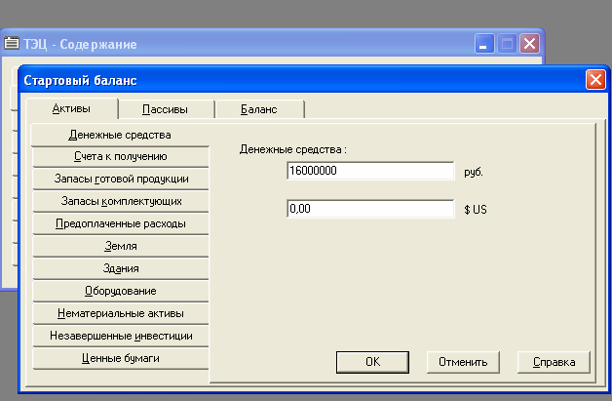Screen dimensions: 612x401
Task: Maximize the ТЭЦ - Содержание window
Action: click(507, 43)
